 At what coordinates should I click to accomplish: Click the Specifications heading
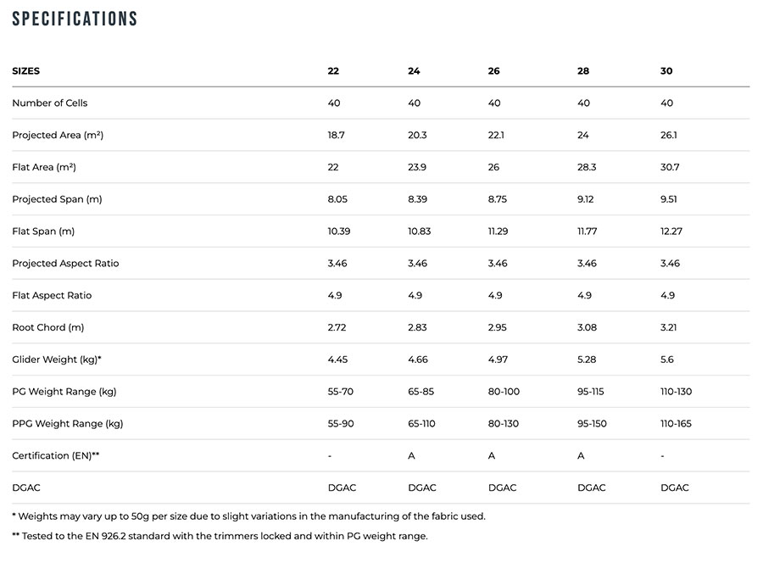click(75, 19)
